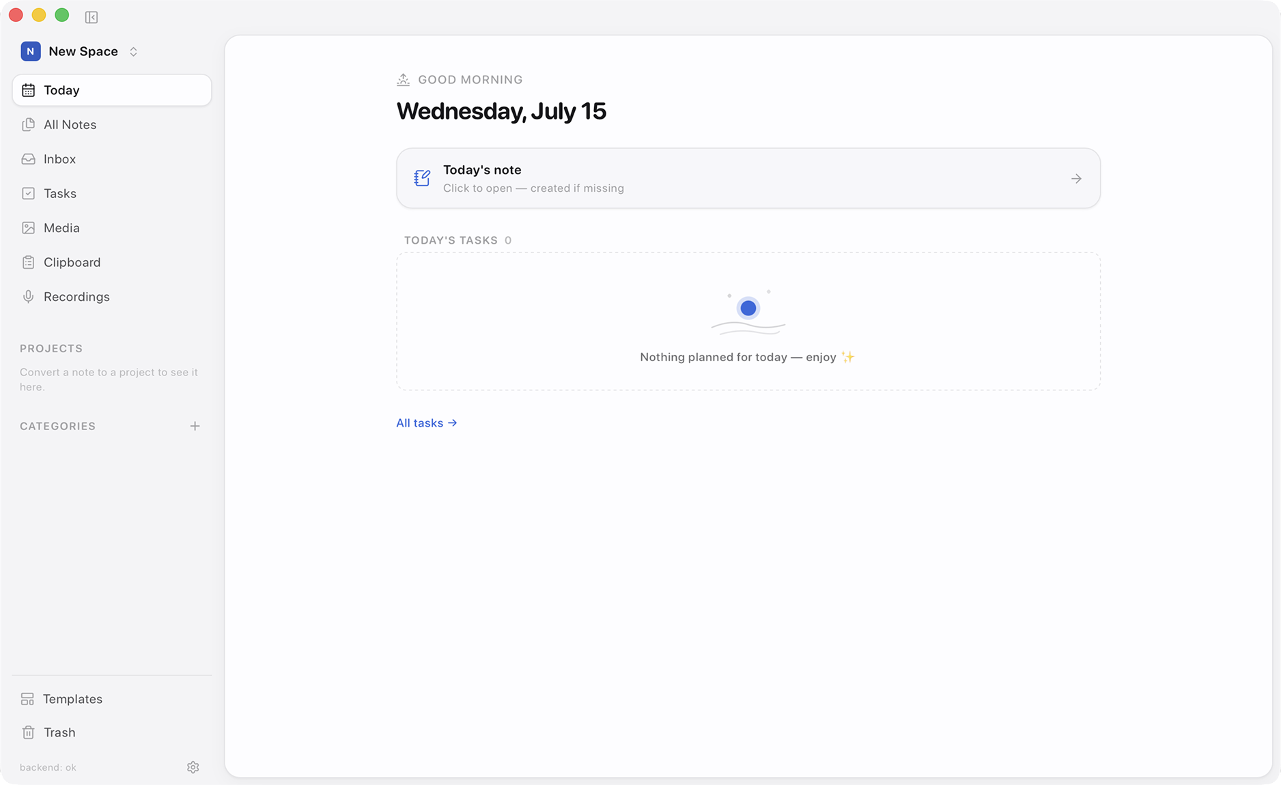The height and width of the screenshot is (785, 1281).
Task: Click the Trash bin icon
Action: coord(28,732)
